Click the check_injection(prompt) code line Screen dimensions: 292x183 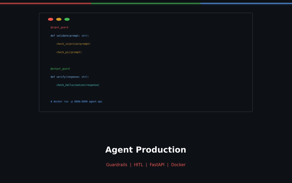(73, 44)
